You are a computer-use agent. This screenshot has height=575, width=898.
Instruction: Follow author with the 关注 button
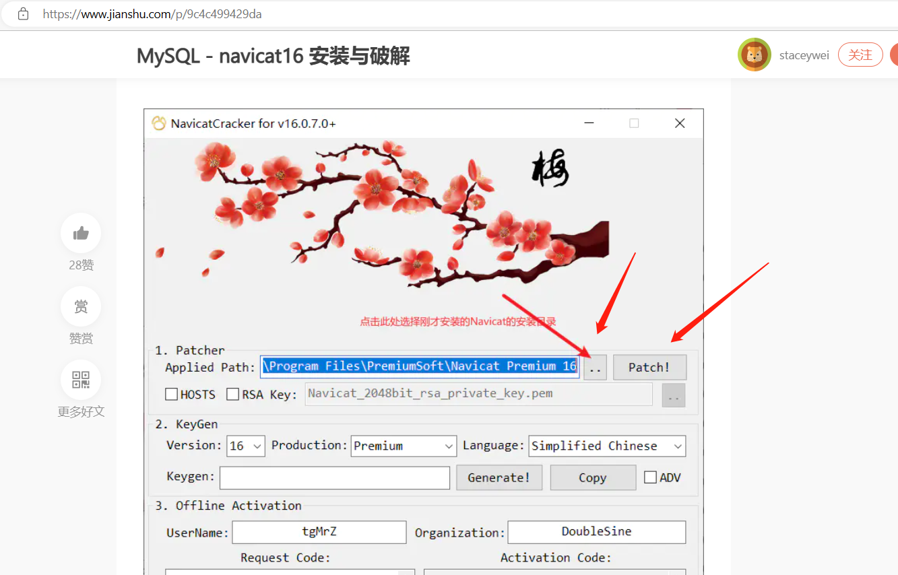tap(860, 55)
